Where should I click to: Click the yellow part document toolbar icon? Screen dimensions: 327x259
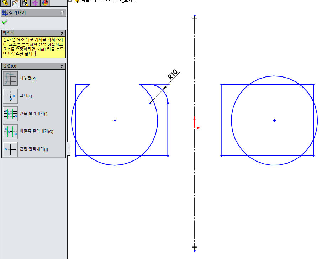point(5,3)
